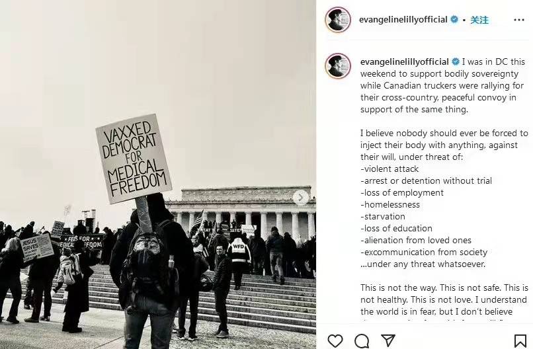Open comments via the speech bubble icon
This screenshot has width=533, height=349.
coord(362,341)
